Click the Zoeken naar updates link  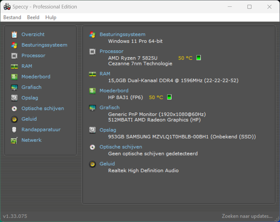[247, 216]
